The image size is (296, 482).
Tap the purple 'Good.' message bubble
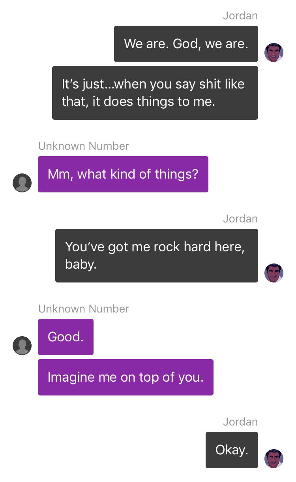tap(66, 337)
